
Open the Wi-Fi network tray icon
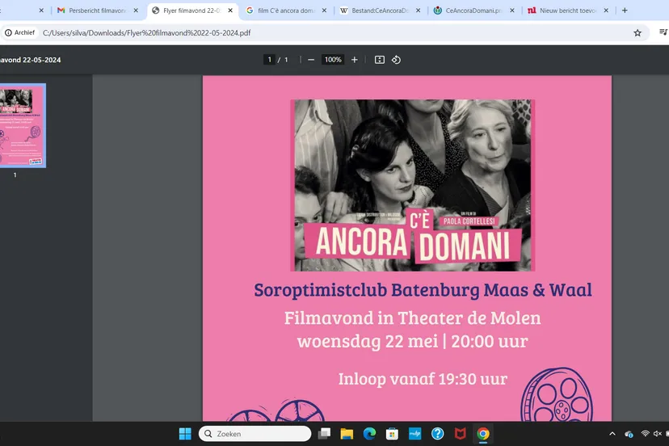[x=645, y=434]
